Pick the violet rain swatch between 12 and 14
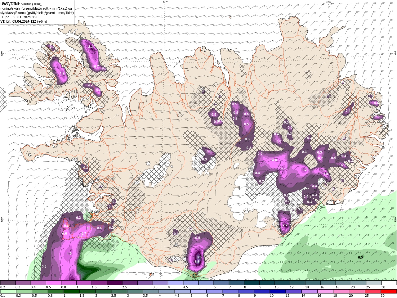The image size is (397, 298). pyautogui.click(x=293, y=291)
